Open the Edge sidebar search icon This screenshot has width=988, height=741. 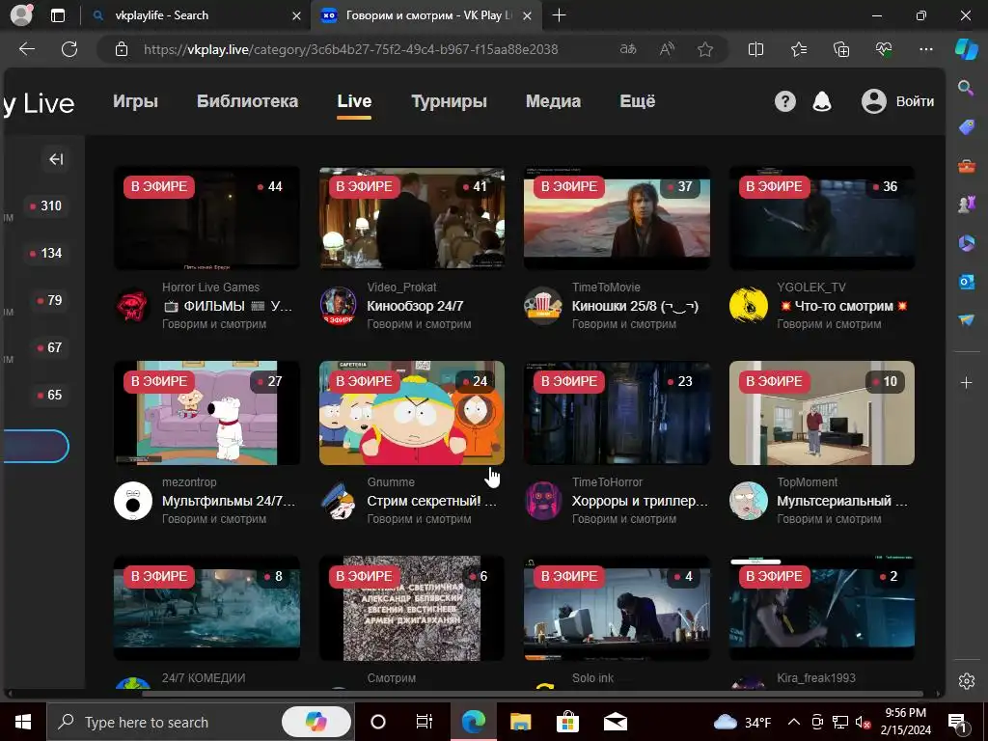[x=966, y=88]
